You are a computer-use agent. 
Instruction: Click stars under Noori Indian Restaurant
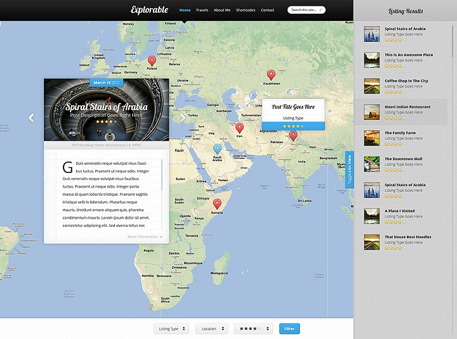(395, 118)
